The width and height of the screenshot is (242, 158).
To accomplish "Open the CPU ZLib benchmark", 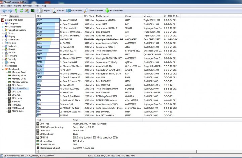I will pos(16,92).
